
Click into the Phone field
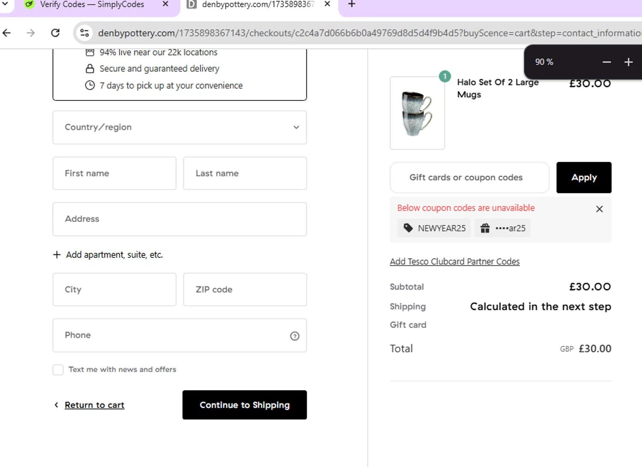tap(180, 335)
